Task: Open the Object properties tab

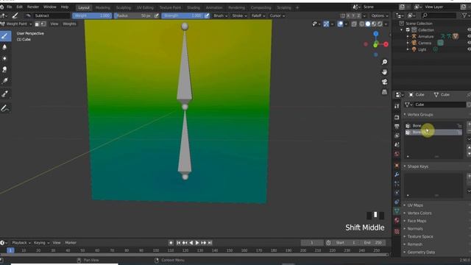Action: pos(397,166)
